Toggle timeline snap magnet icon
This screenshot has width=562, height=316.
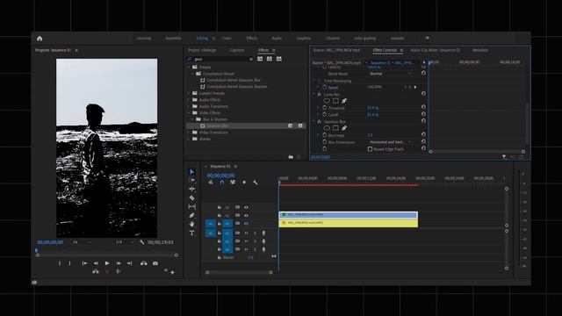[x=222, y=183]
